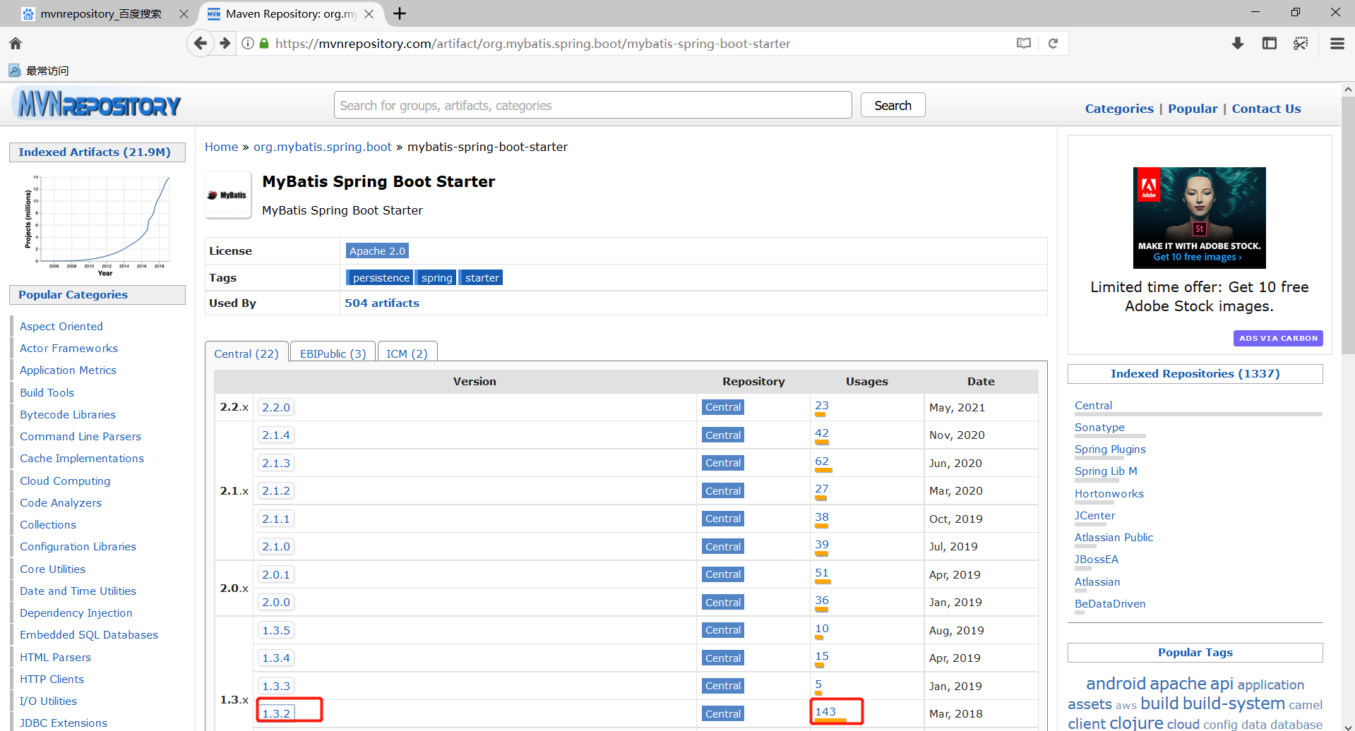
Task: Open the sidebar panel icon
Action: [1270, 44]
